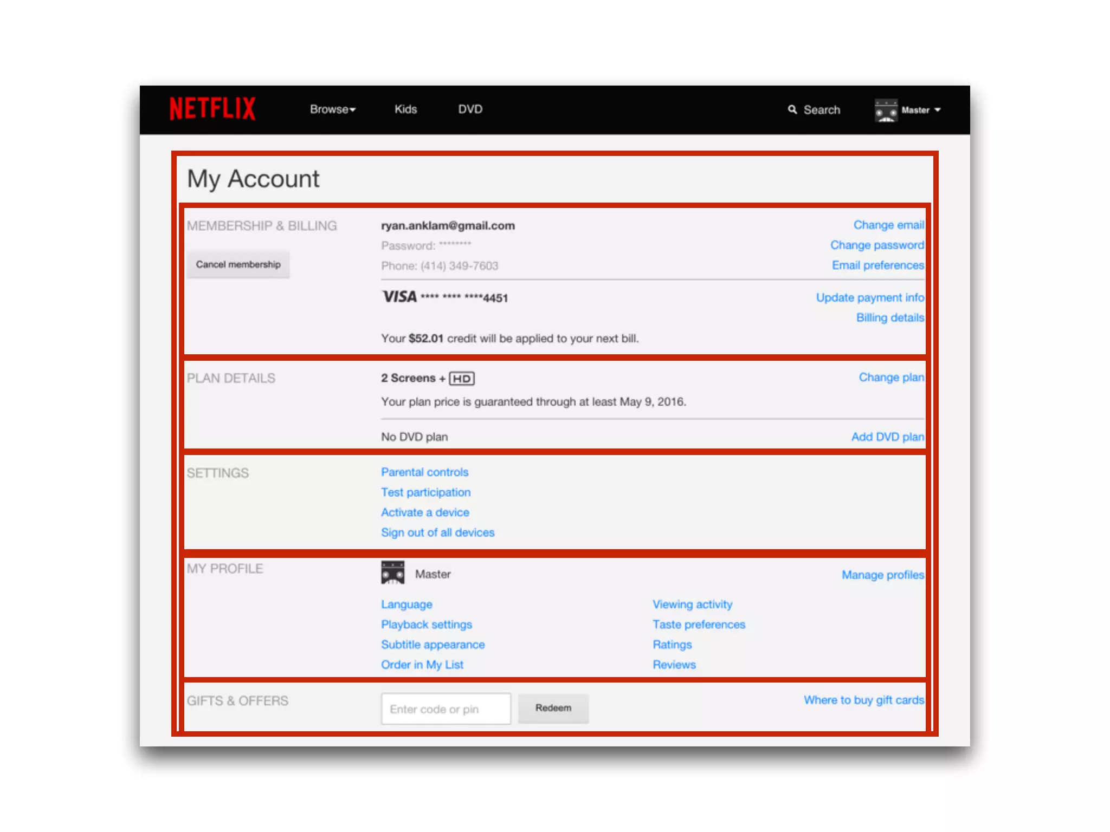Select the Change password link
The height and width of the screenshot is (832, 1110).
876,245
